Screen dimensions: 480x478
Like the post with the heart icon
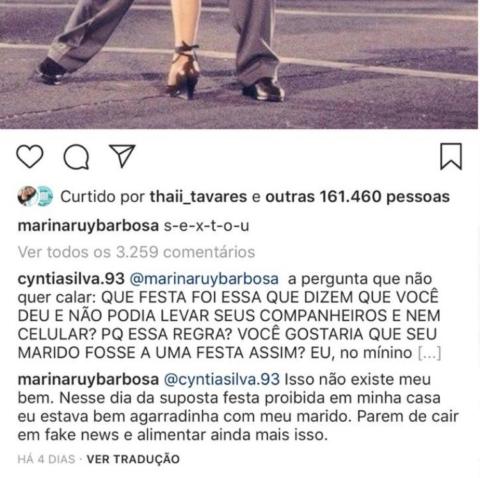(x=29, y=156)
